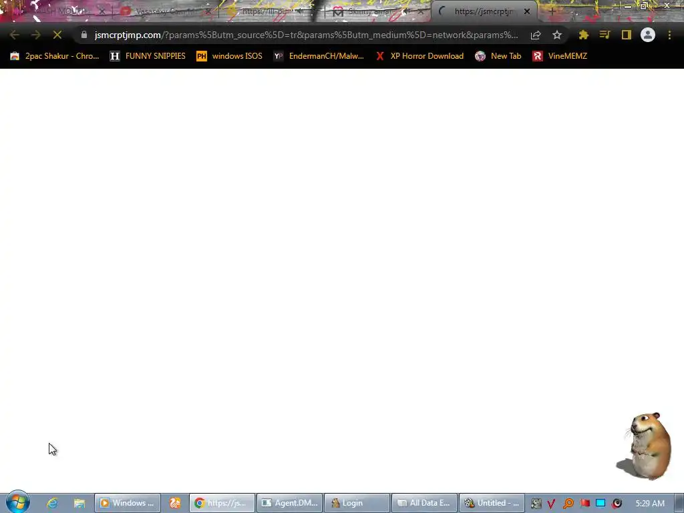Viewport: 684px width, 513px height.
Task: Open the Chrome profile avatar
Action: coord(648,35)
